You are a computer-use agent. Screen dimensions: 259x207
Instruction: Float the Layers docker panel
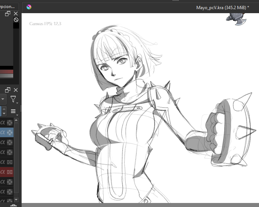click(8, 90)
